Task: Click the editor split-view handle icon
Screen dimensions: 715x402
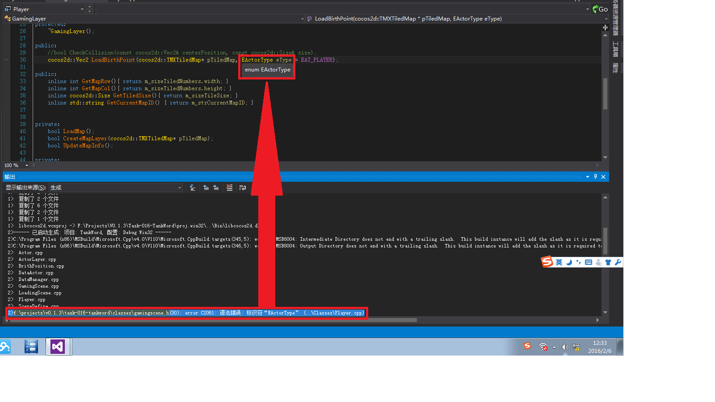Action: pos(605,28)
